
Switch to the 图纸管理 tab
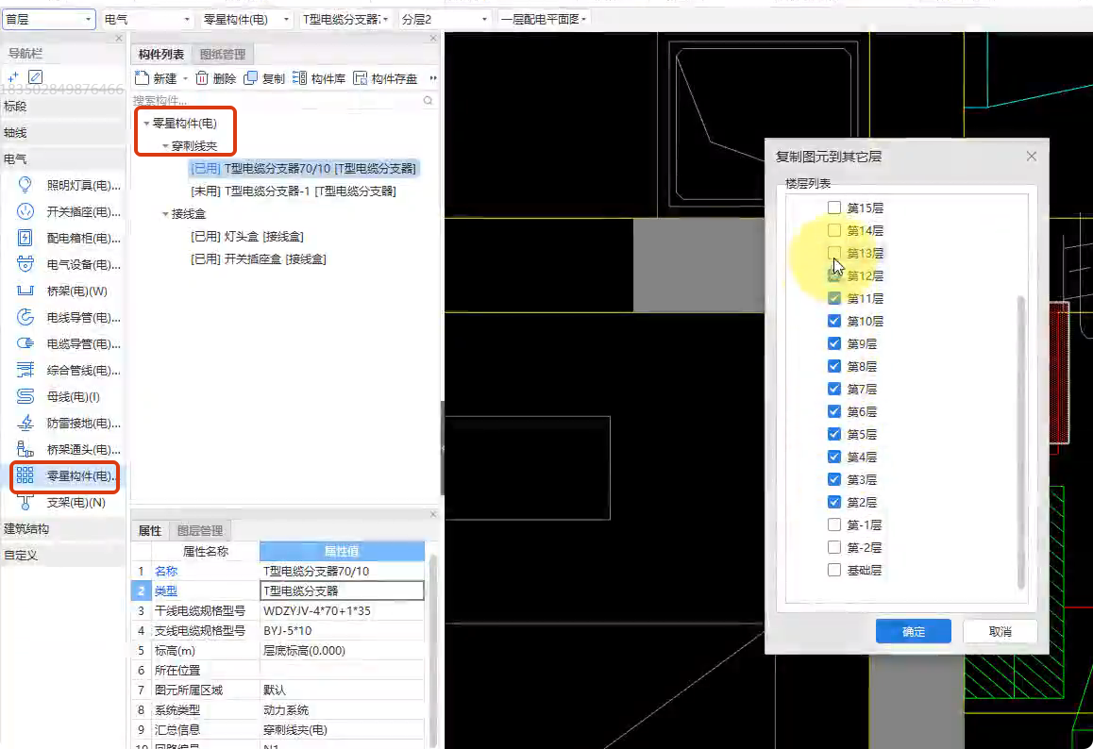[223, 54]
